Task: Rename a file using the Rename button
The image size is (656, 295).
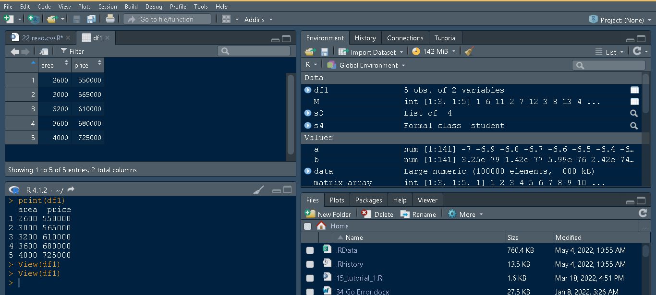Action: point(418,214)
